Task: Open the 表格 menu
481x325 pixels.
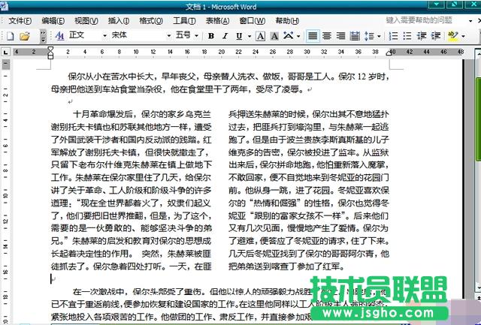Action: (x=217, y=20)
